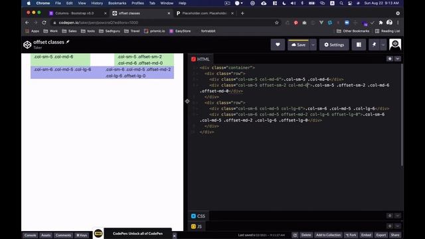Open the Console panel
Screen dimensions: 425x239
30,235
